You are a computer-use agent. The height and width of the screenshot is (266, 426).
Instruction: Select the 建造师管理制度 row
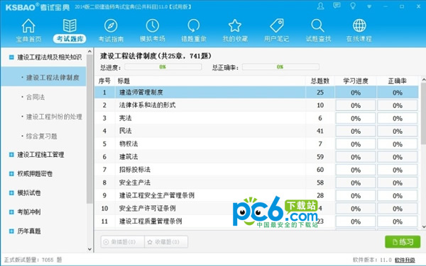click(256, 92)
